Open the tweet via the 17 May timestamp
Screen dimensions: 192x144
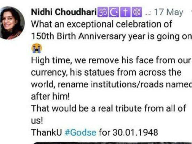[x=169, y=12]
